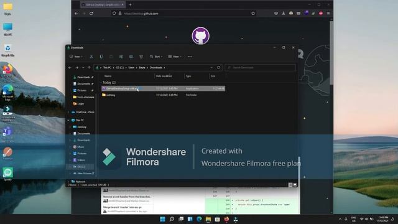Open pinned Documents in Quick access
This screenshot has width=398, height=224.
[x=83, y=83]
